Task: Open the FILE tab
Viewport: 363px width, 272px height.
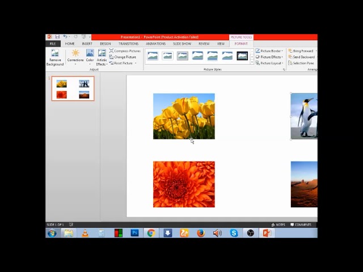Action: [53, 44]
